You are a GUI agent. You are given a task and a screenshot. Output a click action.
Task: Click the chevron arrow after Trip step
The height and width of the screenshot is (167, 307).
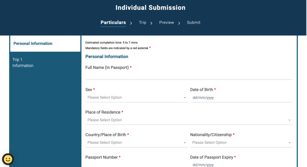[x=152, y=23]
